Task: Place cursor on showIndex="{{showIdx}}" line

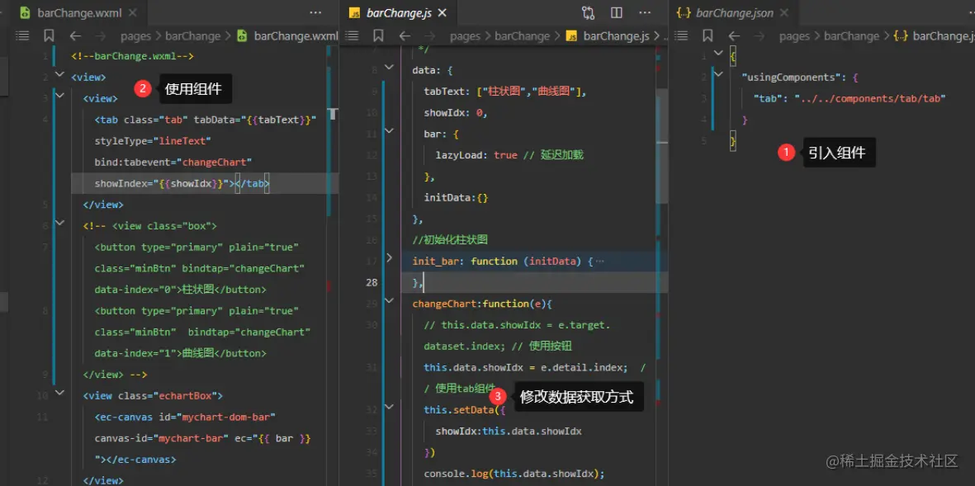Action: 182,183
